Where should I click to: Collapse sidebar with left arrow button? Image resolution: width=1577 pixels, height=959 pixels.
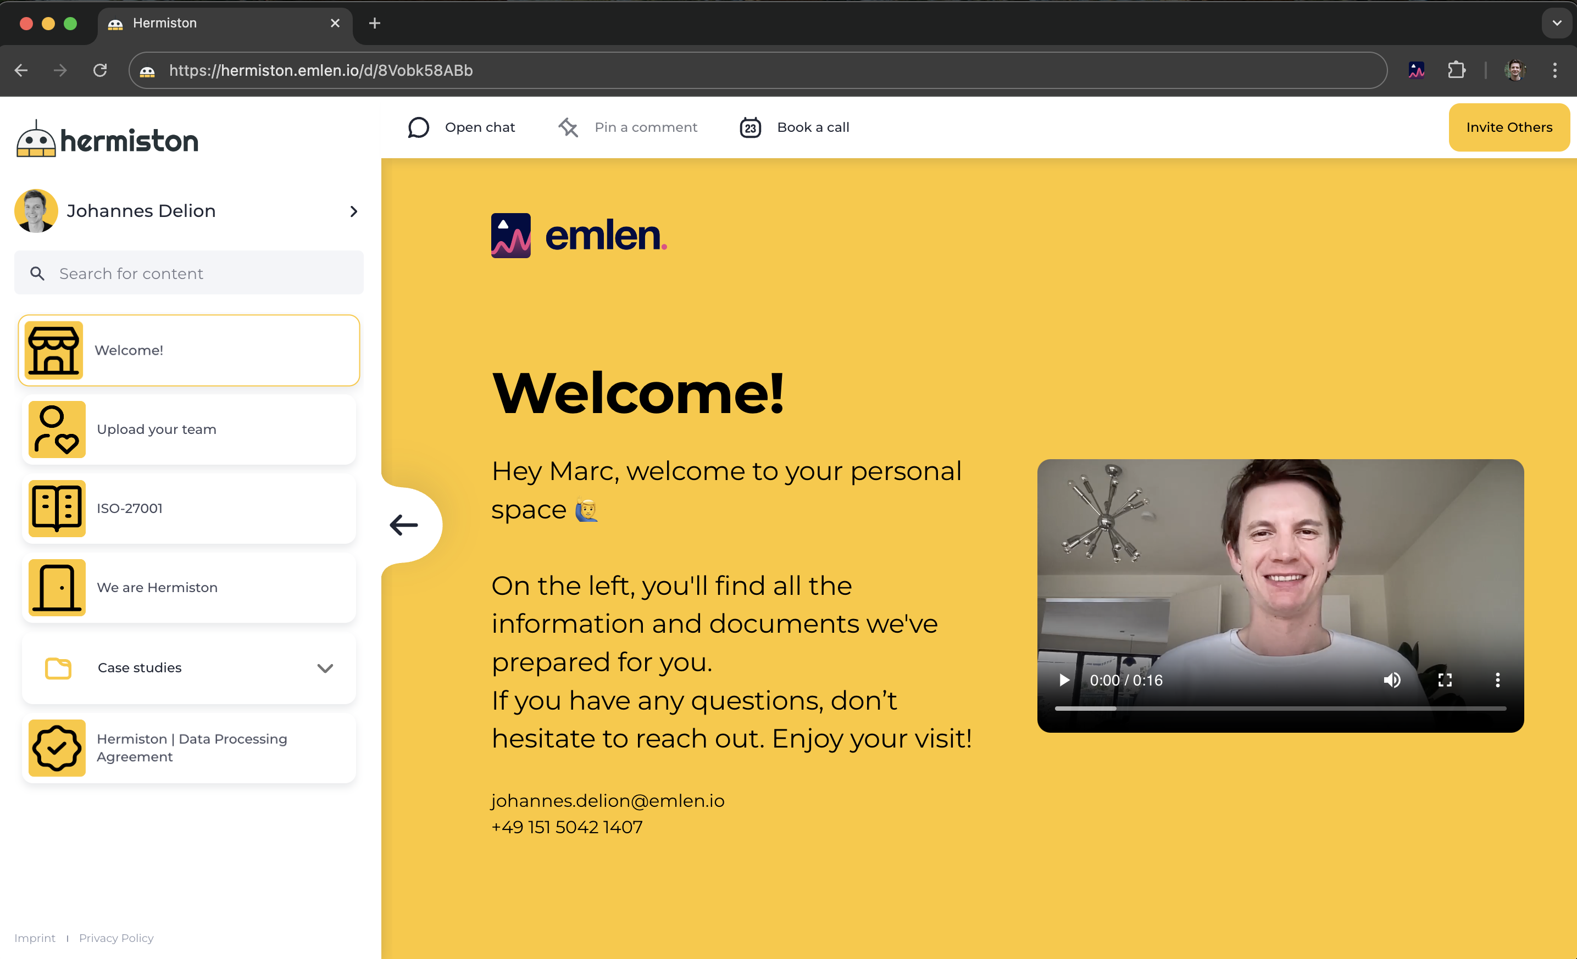click(404, 525)
